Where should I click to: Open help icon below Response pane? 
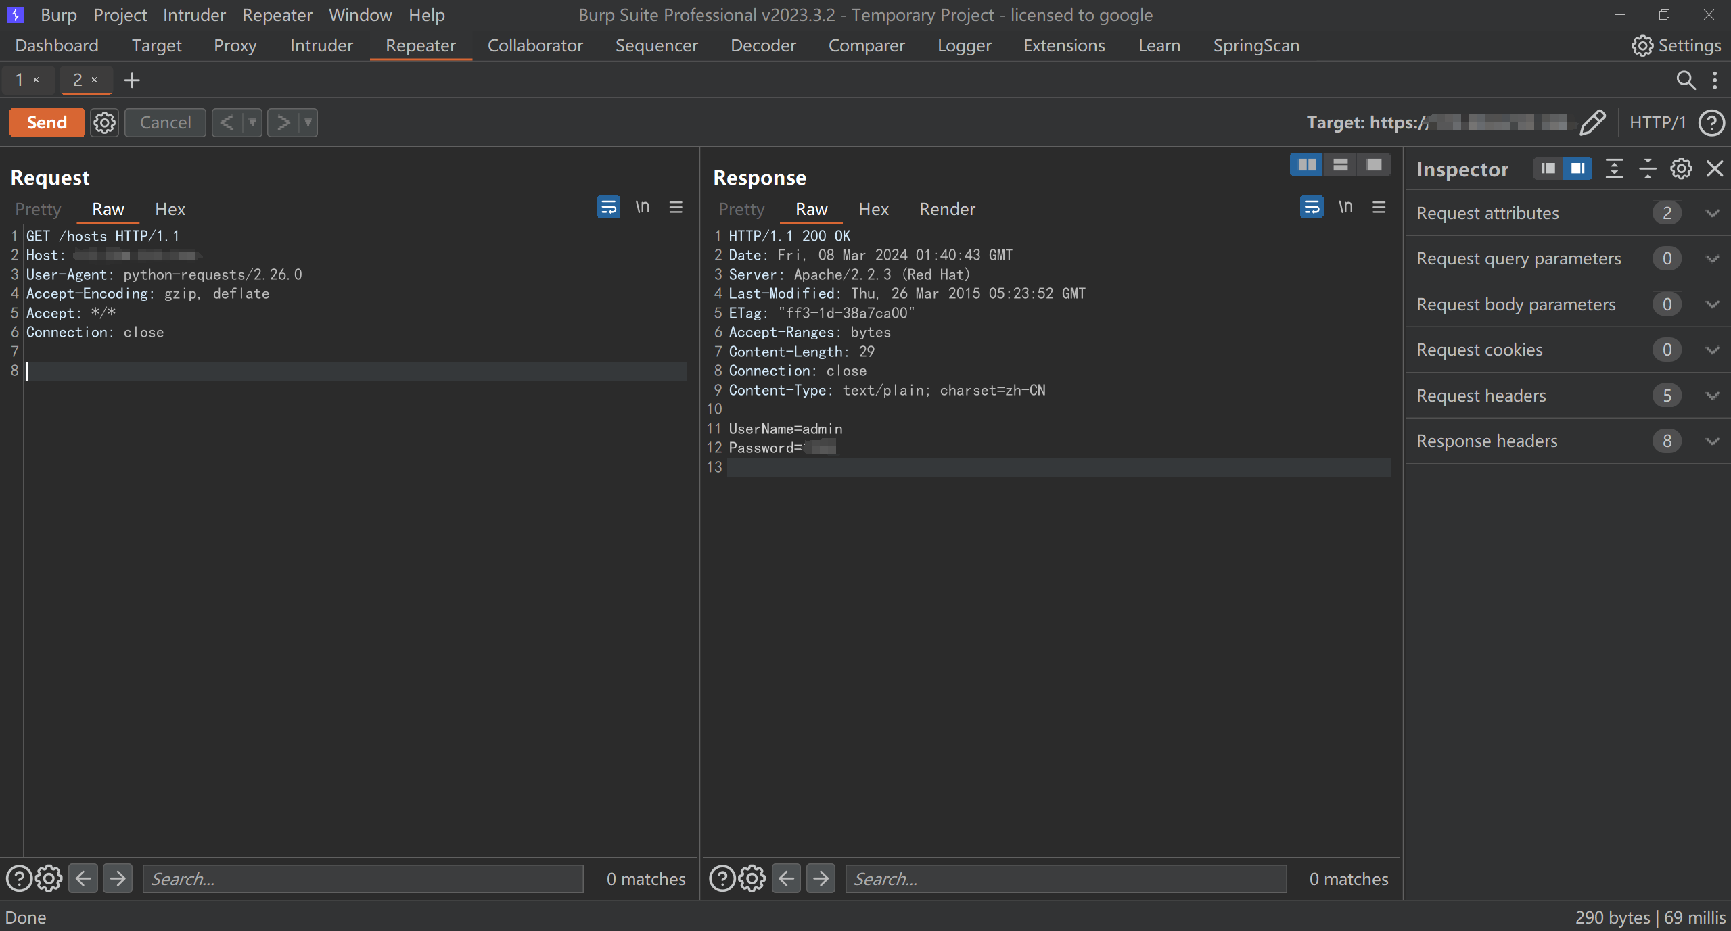722,878
